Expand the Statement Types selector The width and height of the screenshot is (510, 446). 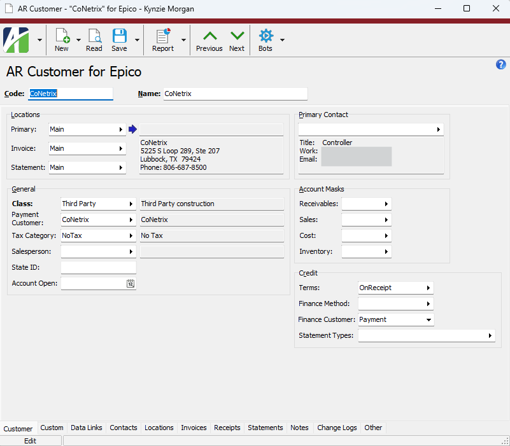click(x=490, y=335)
